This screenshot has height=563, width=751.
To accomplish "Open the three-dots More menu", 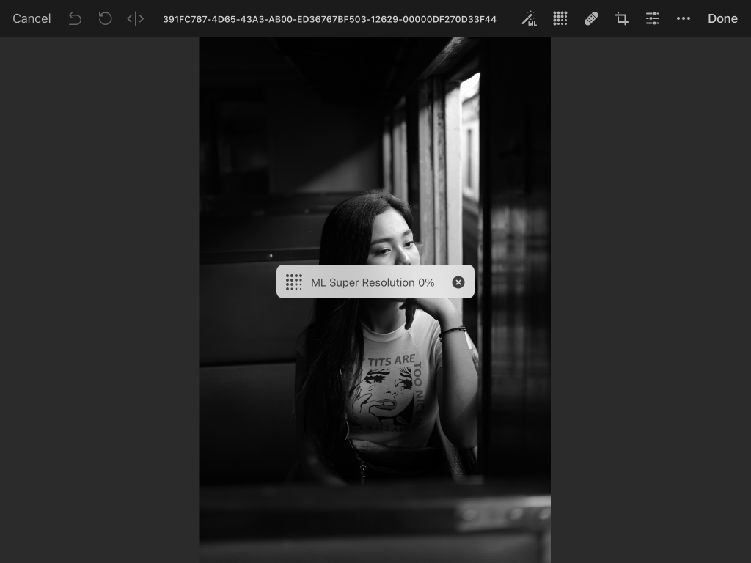I will coord(684,18).
